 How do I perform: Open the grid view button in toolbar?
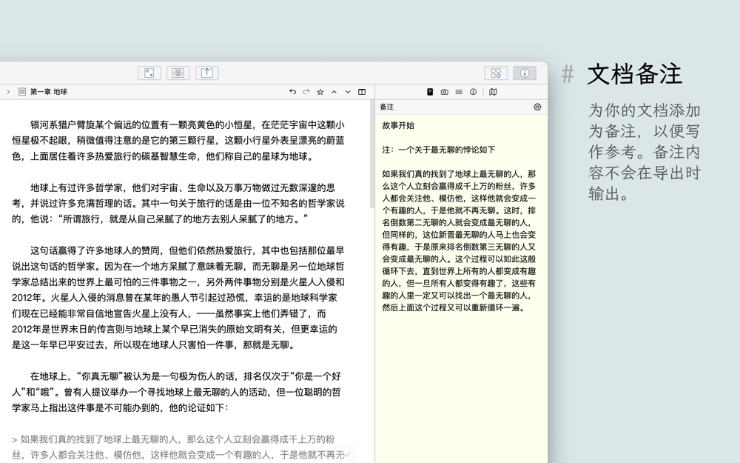click(x=496, y=73)
